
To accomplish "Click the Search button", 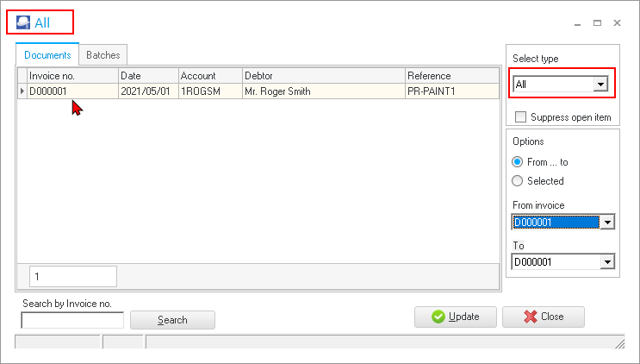I will tap(172, 320).
